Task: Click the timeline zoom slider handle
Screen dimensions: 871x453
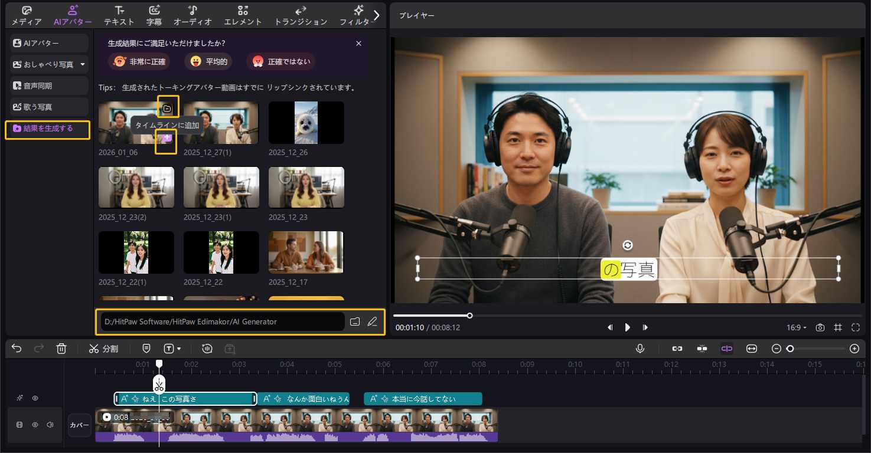Action: pos(790,349)
